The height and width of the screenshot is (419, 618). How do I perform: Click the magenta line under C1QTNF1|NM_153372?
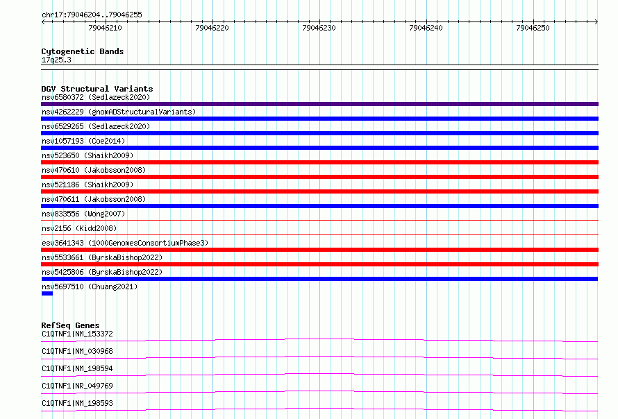pos(319,340)
